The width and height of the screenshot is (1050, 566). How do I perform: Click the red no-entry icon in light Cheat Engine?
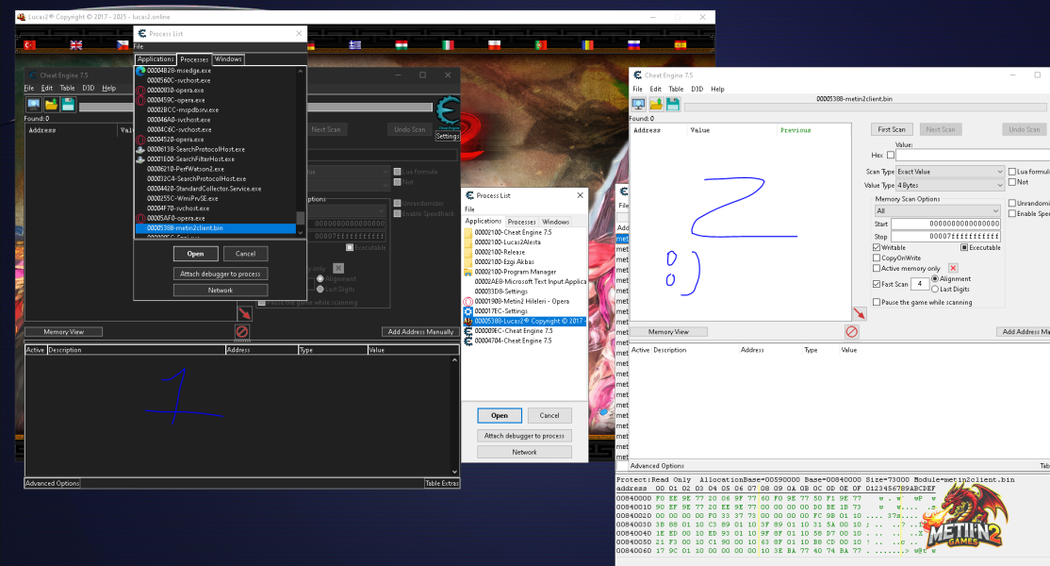point(852,331)
